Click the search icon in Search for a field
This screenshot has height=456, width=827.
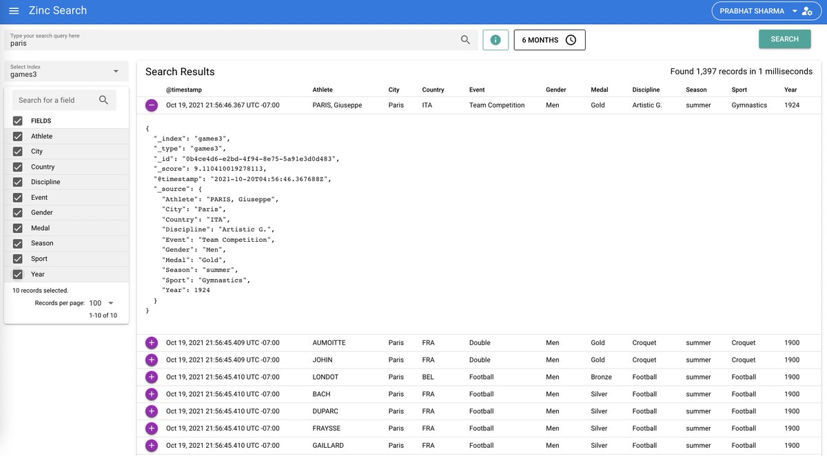tap(103, 100)
